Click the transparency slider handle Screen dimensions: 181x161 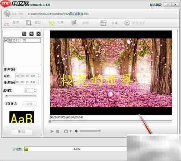pos(7,96)
